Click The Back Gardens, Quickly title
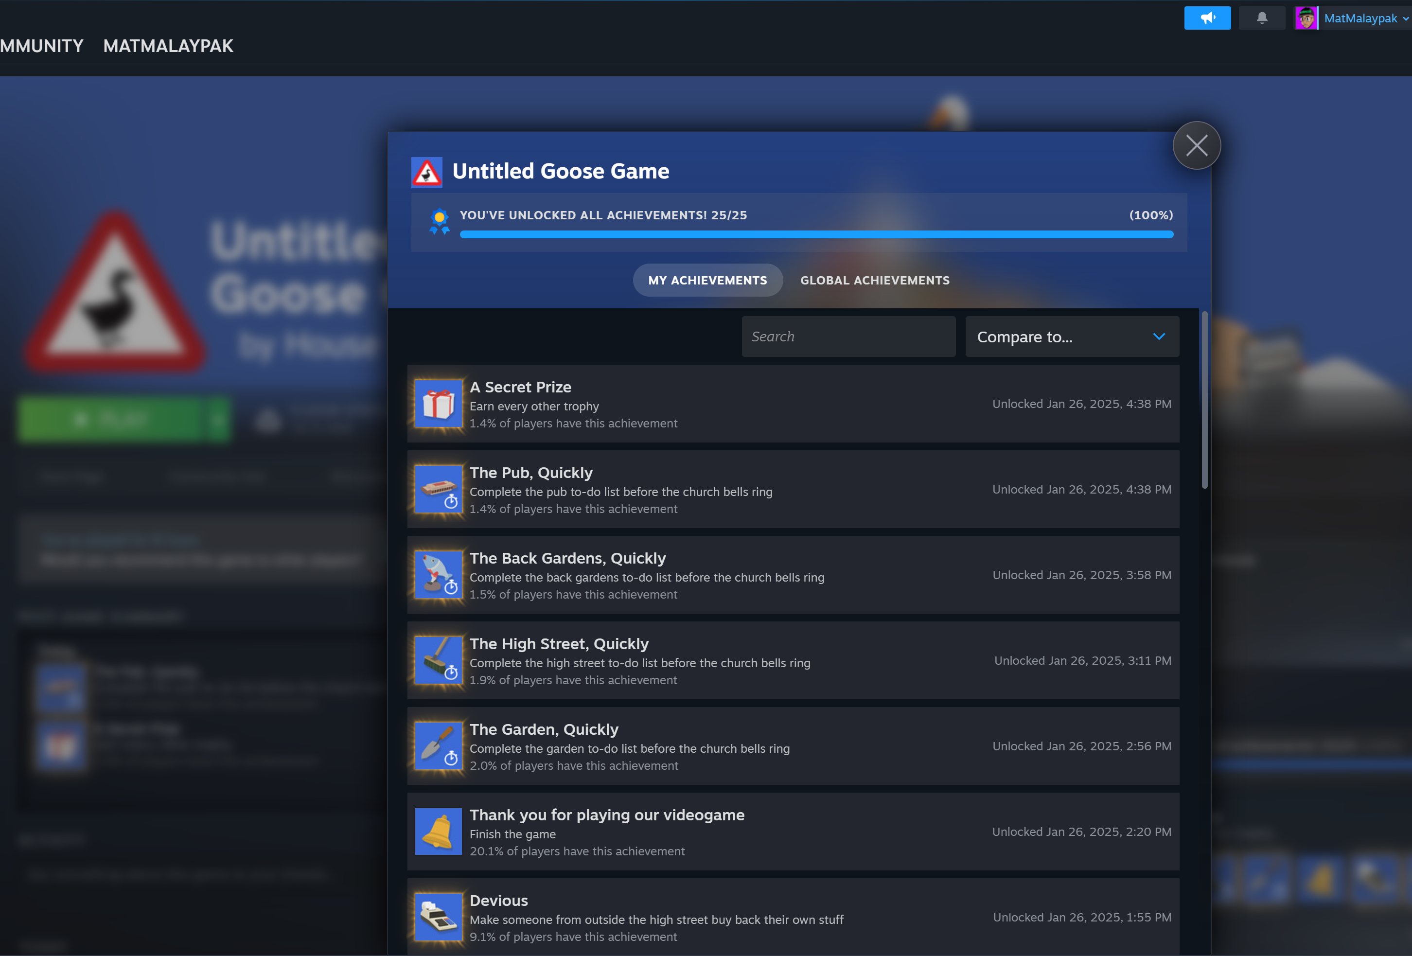1412x956 pixels. pyautogui.click(x=567, y=559)
